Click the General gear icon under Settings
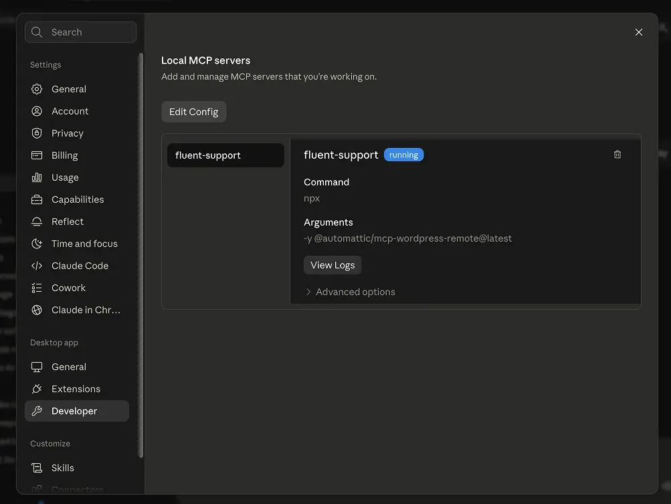The image size is (671, 504). pyautogui.click(x=37, y=89)
